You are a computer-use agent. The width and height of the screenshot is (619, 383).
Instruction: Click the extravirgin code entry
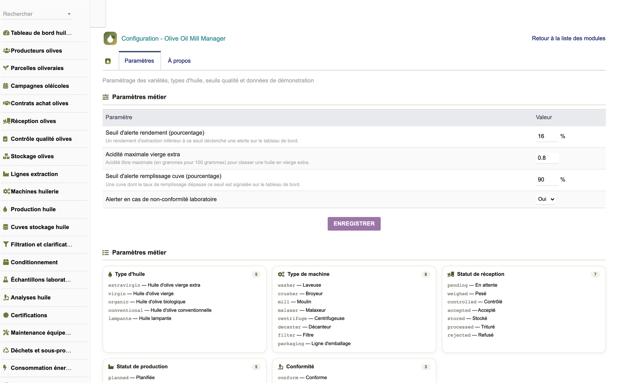[124, 285]
